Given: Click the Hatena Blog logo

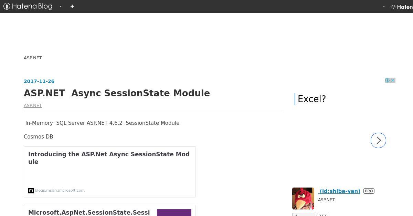Looking at the screenshot, I should pyautogui.click(x=28, y=6).
